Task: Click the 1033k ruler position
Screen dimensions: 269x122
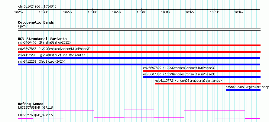Action: point(215,12)
